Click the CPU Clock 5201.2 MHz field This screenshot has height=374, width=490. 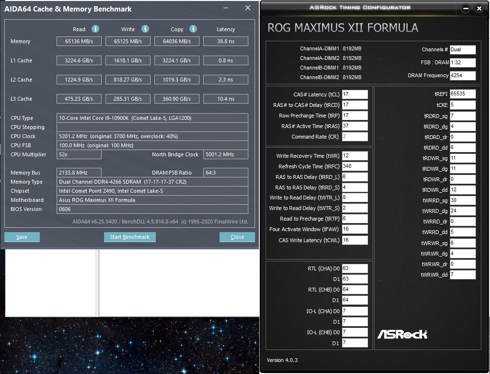coord(152,136)
